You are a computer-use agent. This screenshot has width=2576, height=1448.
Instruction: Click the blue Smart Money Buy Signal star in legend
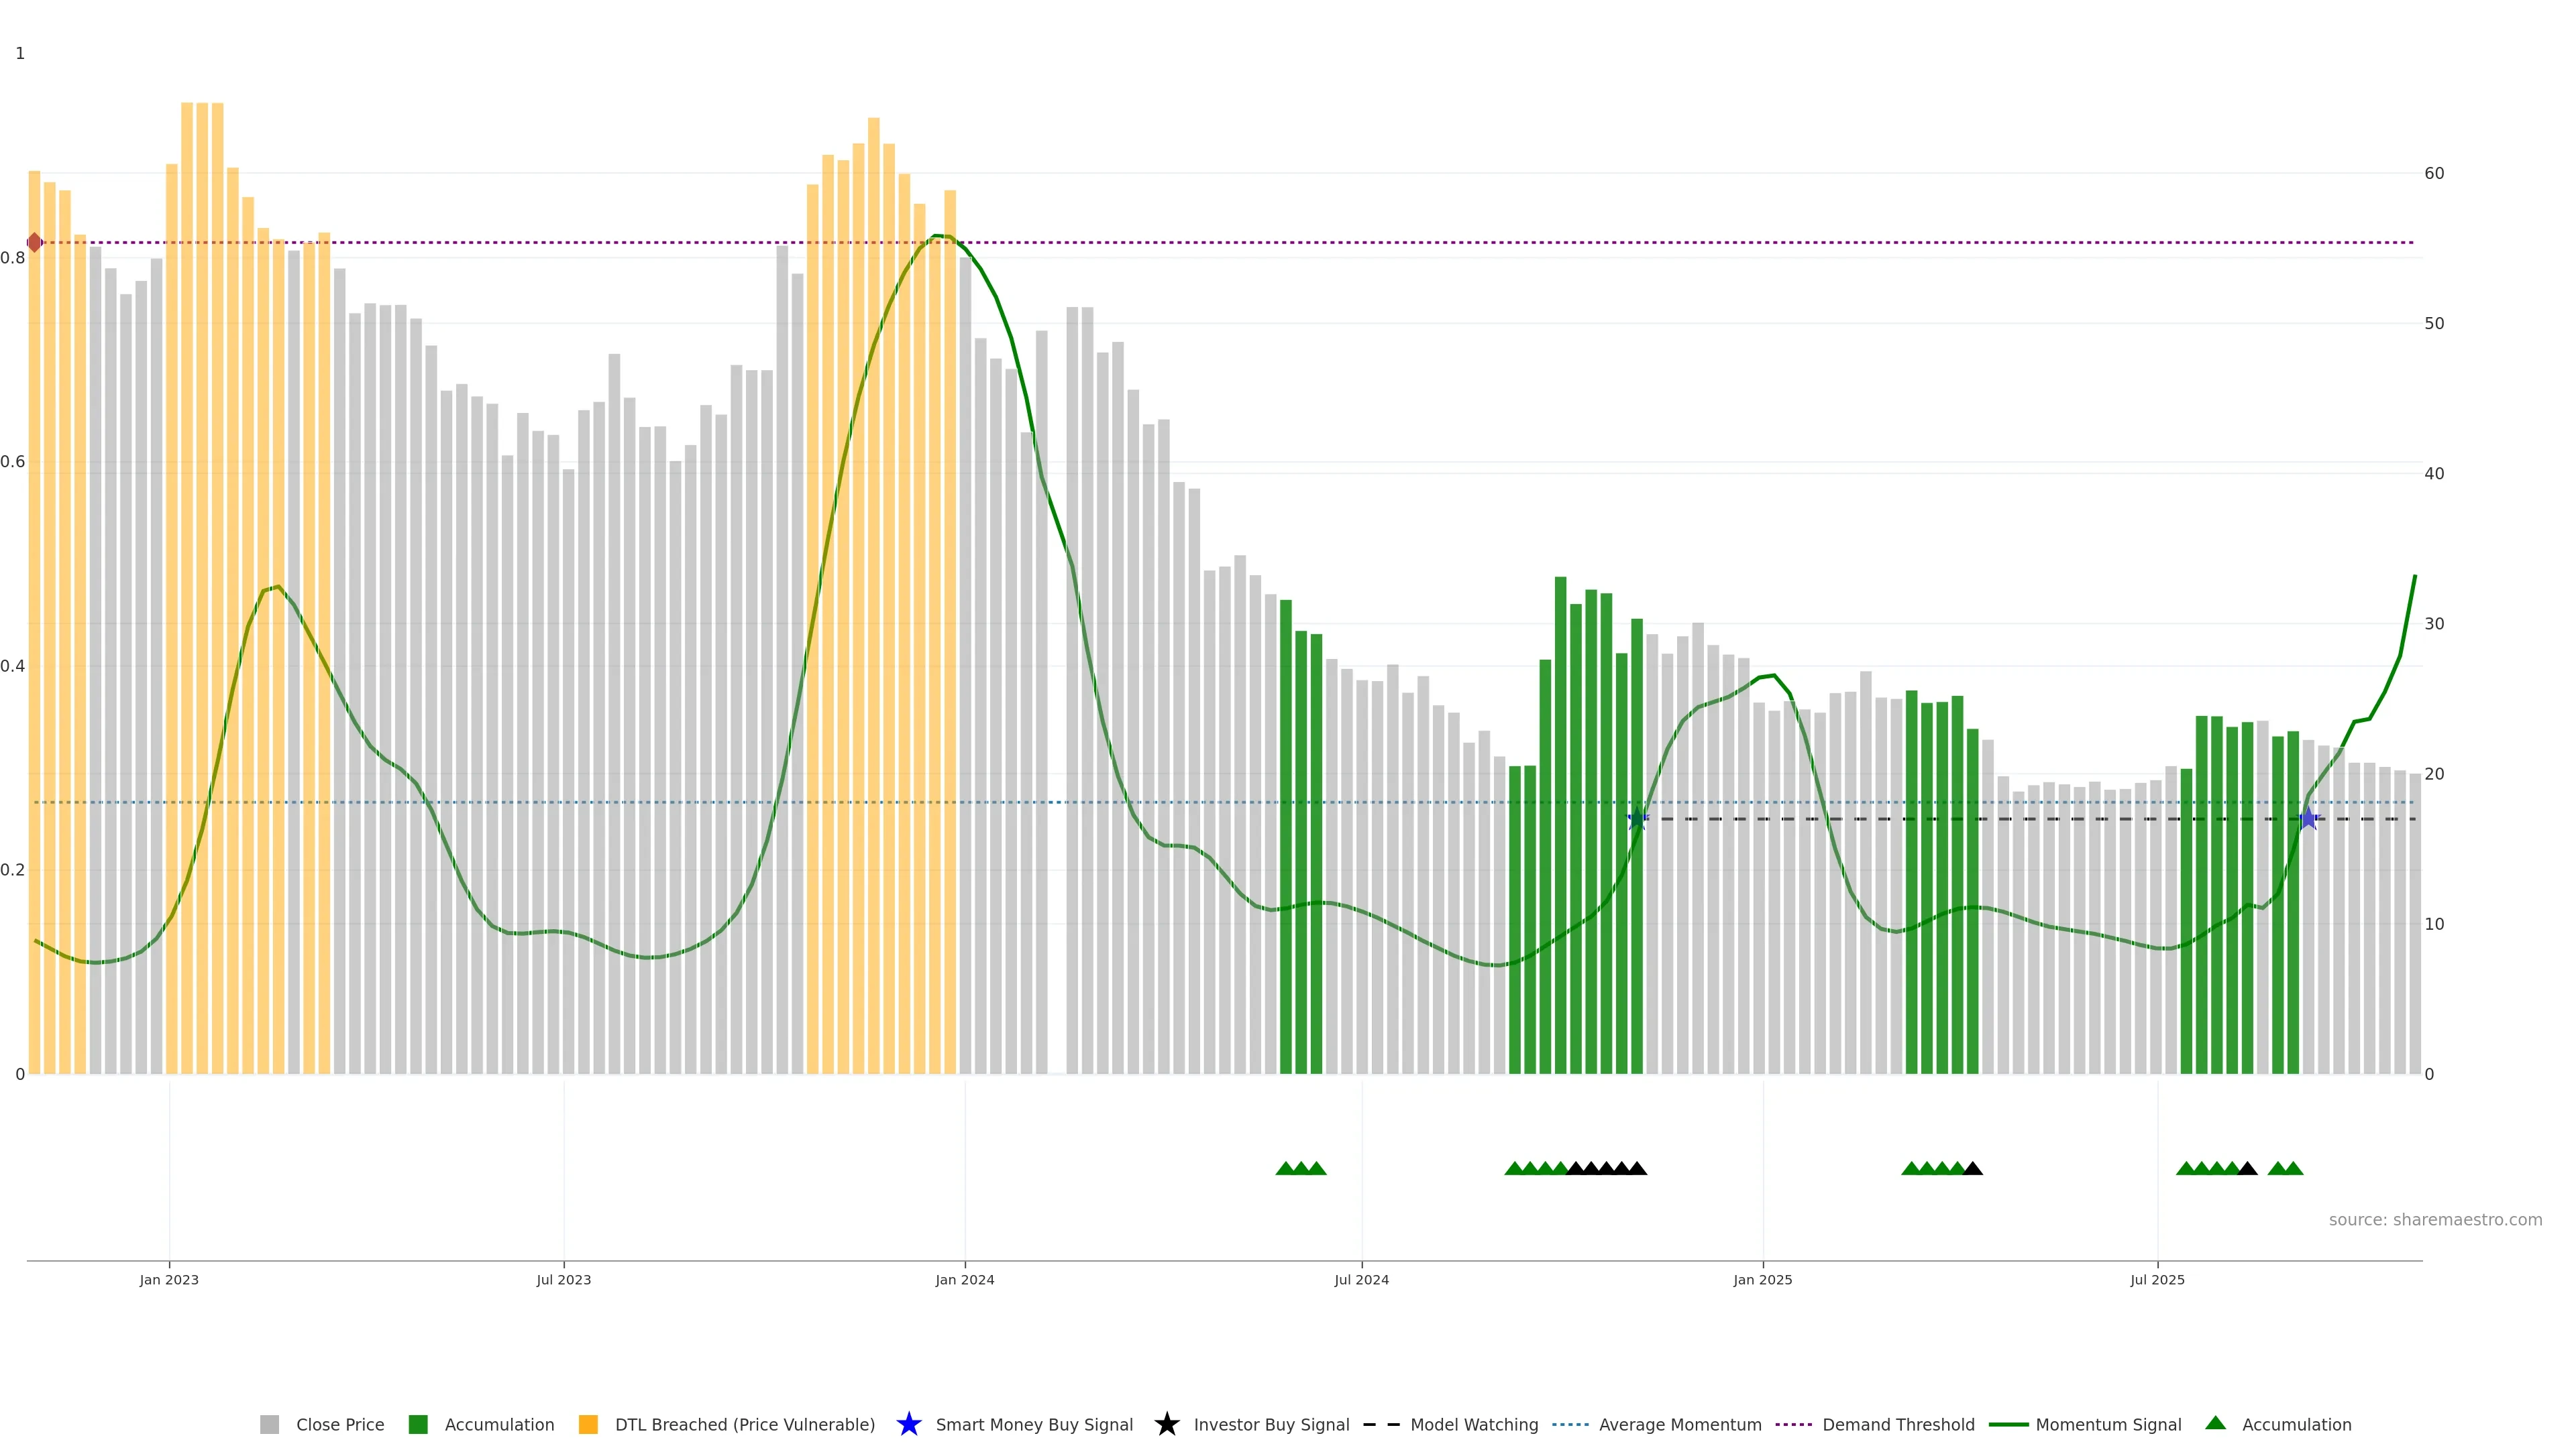click(x=908, y=1424)
